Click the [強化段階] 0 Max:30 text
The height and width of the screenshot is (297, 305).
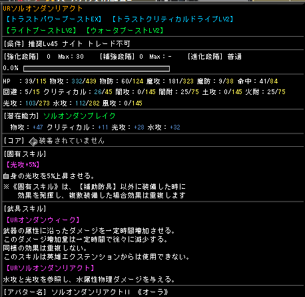coord(43,57)
